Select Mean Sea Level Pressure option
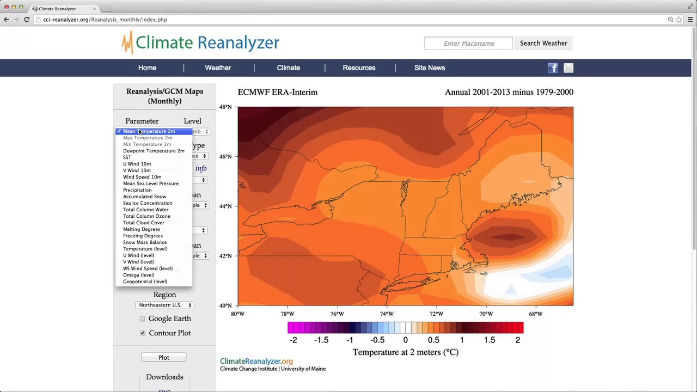This screenshot has width=697, height=392. tap(154, 183)
